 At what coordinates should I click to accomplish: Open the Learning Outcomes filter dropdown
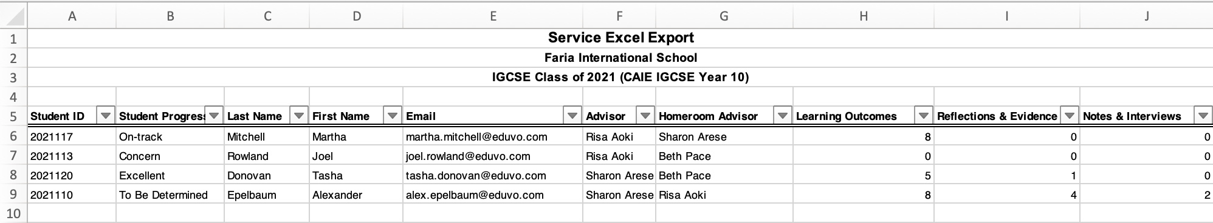pos(924,116)
